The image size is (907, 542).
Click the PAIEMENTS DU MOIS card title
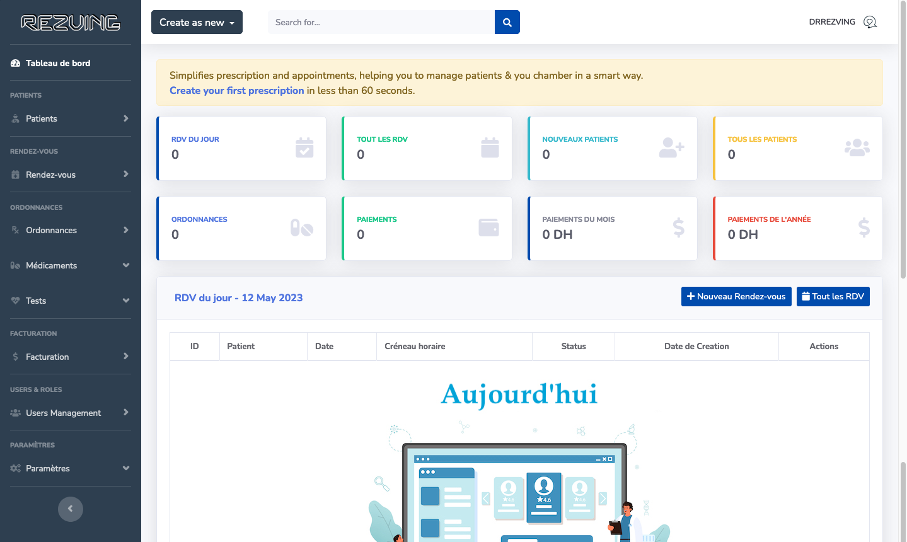(x=578, y=219)
